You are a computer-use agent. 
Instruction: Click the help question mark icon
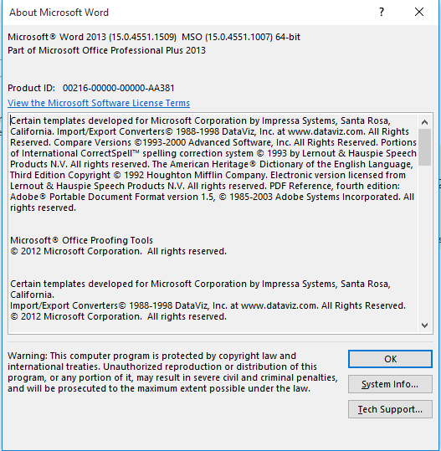382,12
